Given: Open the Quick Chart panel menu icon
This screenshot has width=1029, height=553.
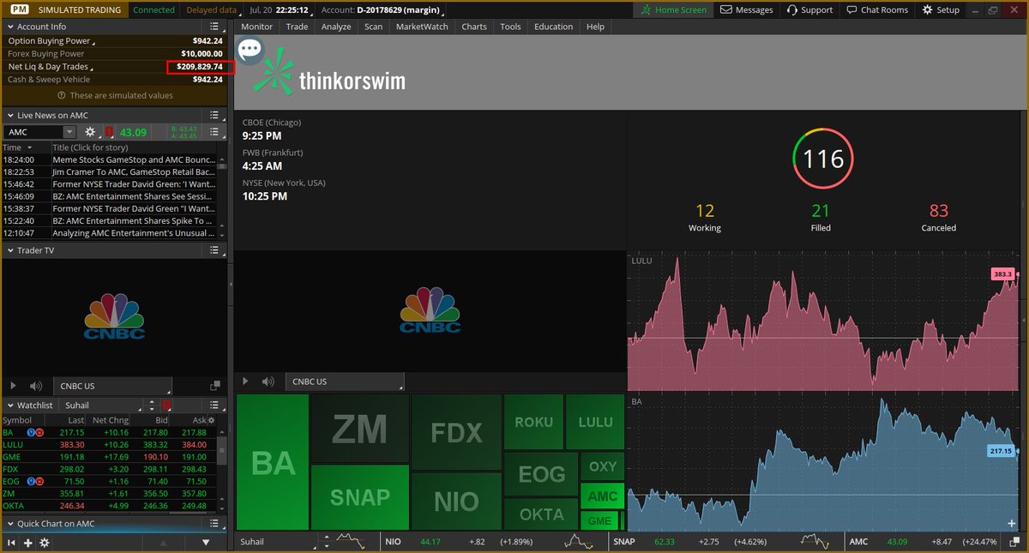Looking at the screenshot, I should (215, 523).
